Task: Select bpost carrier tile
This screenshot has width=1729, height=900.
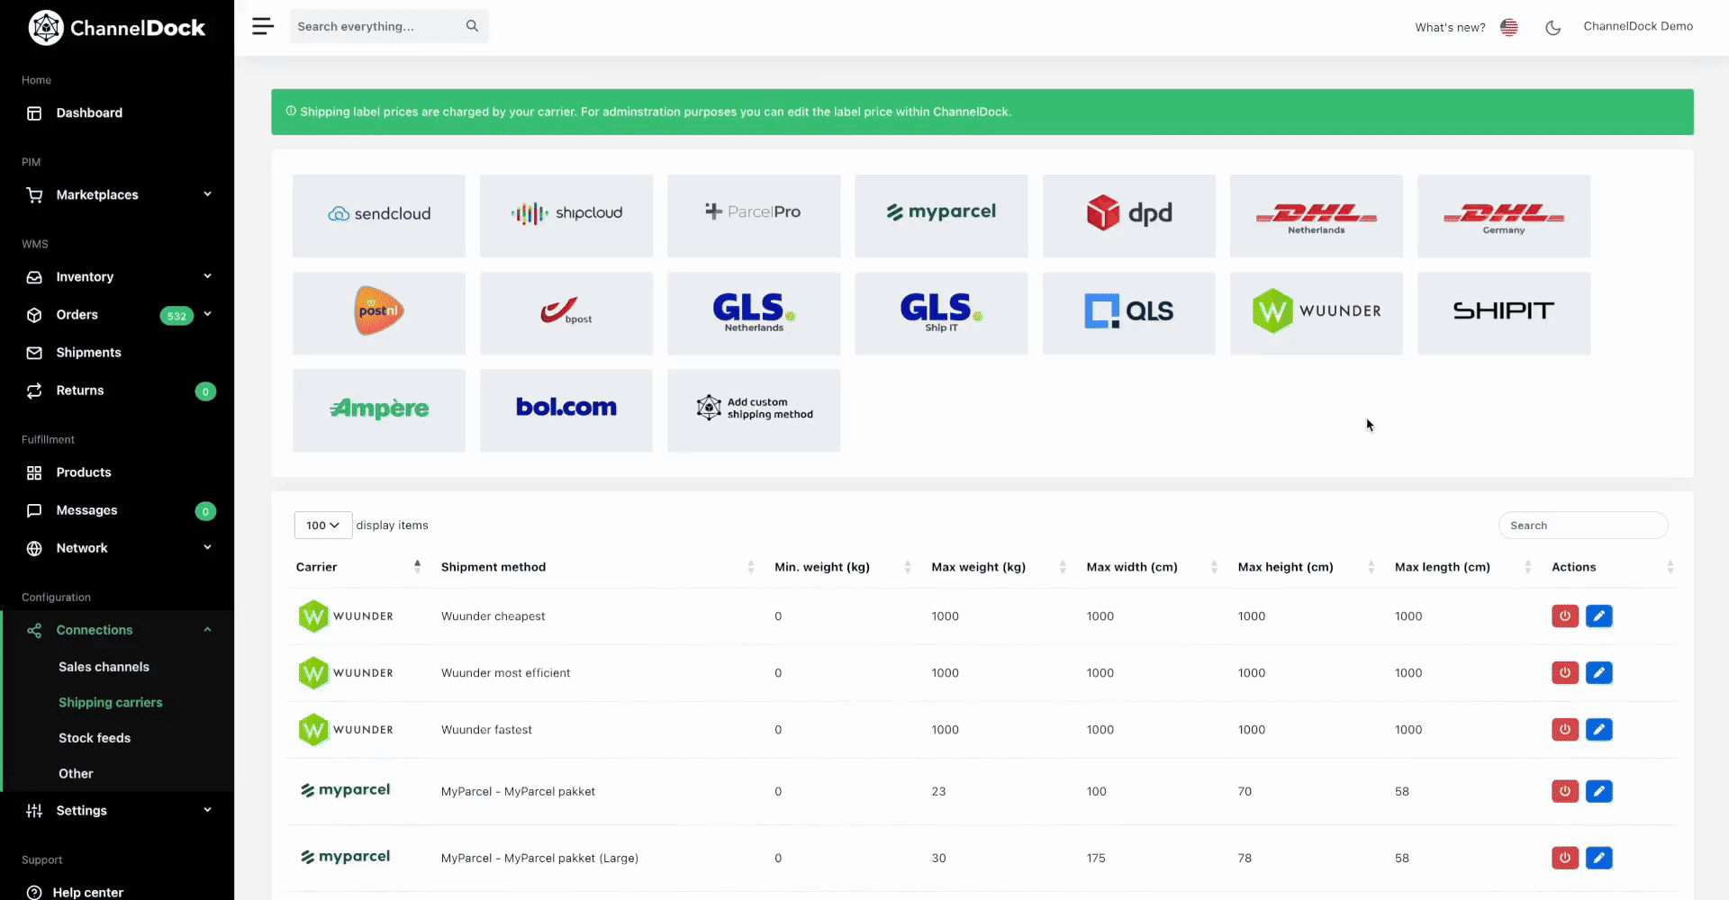Action: (x=566, y=313)
